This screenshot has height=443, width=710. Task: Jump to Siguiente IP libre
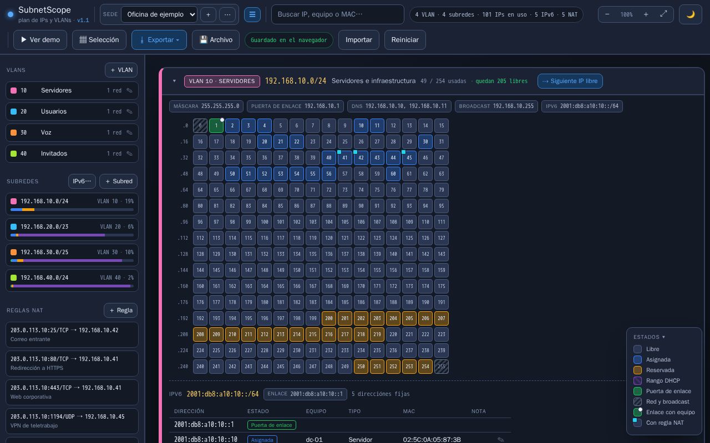tap(570, 81)
